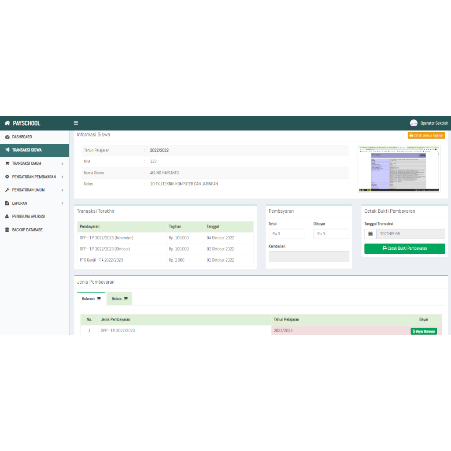Screen dimensions: 451x451
Task: Select the SPP November transaction row
Action: [x=166, y=238]
